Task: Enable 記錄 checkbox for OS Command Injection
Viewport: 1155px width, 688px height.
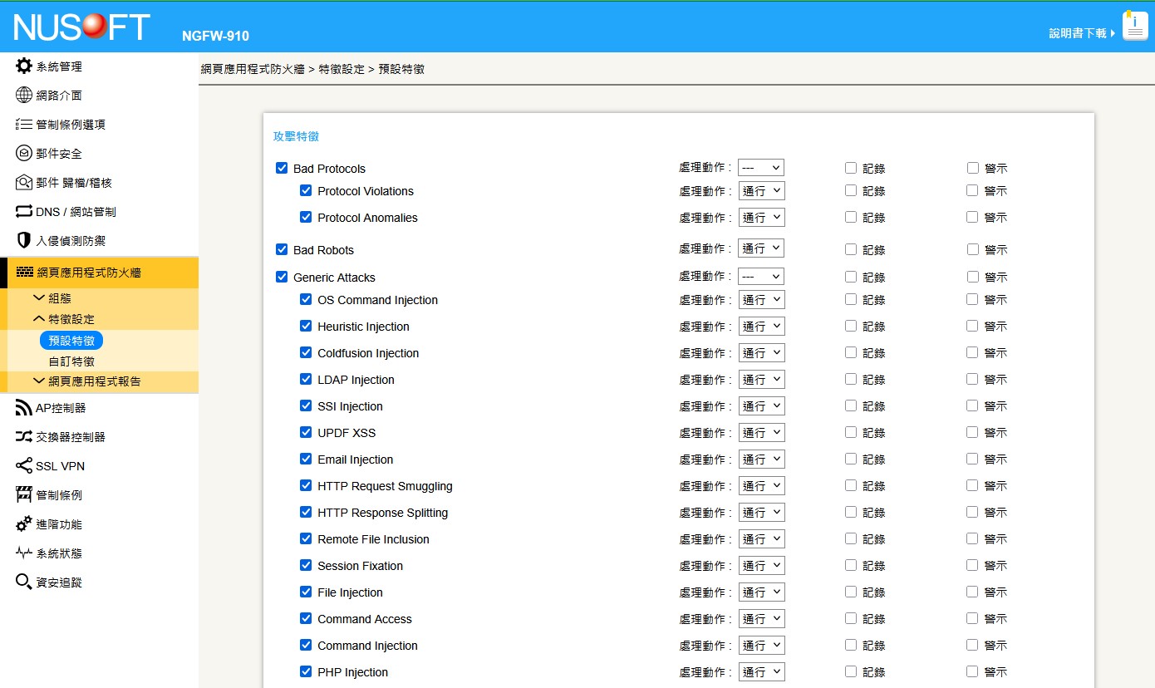Action: [851, 299]
